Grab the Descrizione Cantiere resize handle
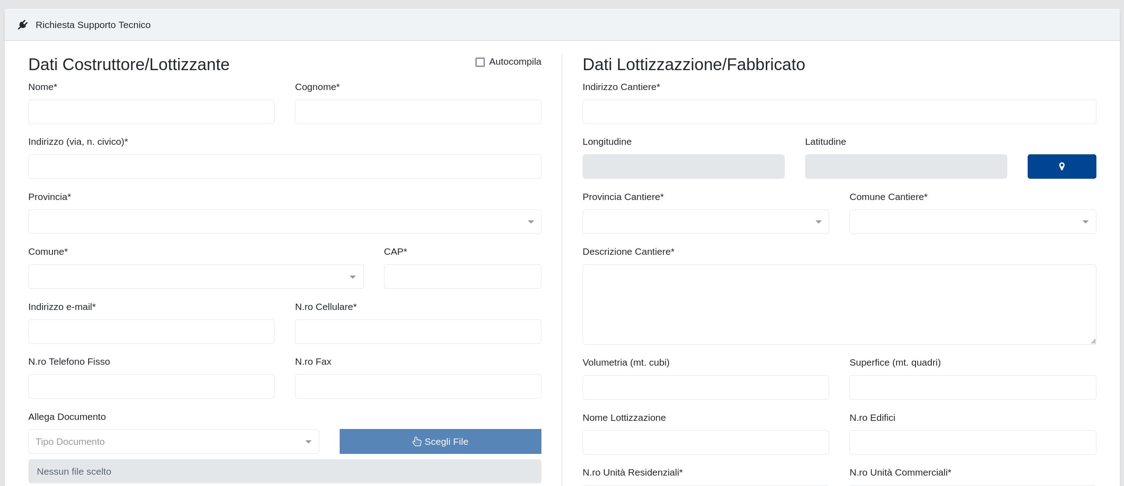The height and width of the screenshot is (486, 1124). (x=1093, y=341)
